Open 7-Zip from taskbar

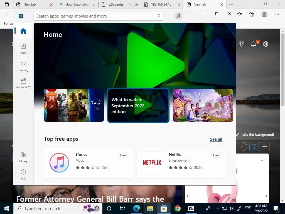(x=191, y=208)
